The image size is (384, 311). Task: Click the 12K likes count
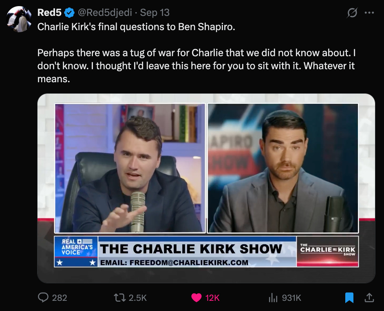coord(212,298)
